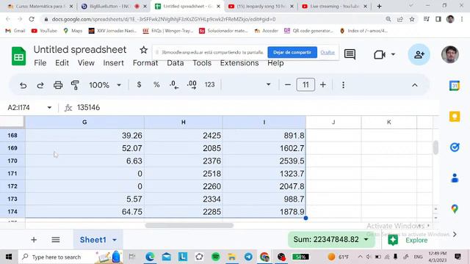Viewport: 470px width, 264px height.
Task: Open the Google account avatar
Action: [450, 54]
